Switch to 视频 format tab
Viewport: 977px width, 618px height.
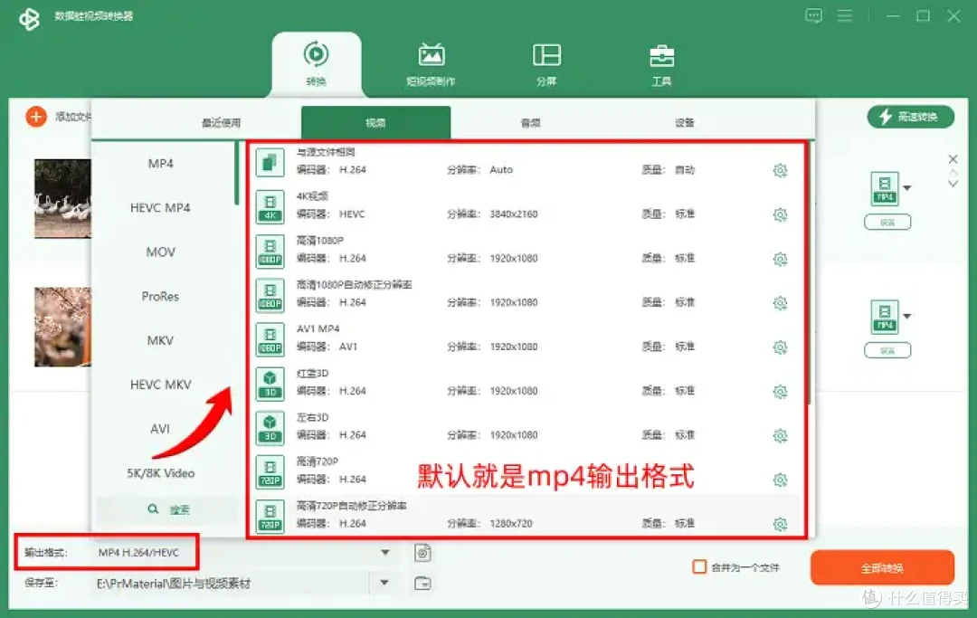pos(375,123)
